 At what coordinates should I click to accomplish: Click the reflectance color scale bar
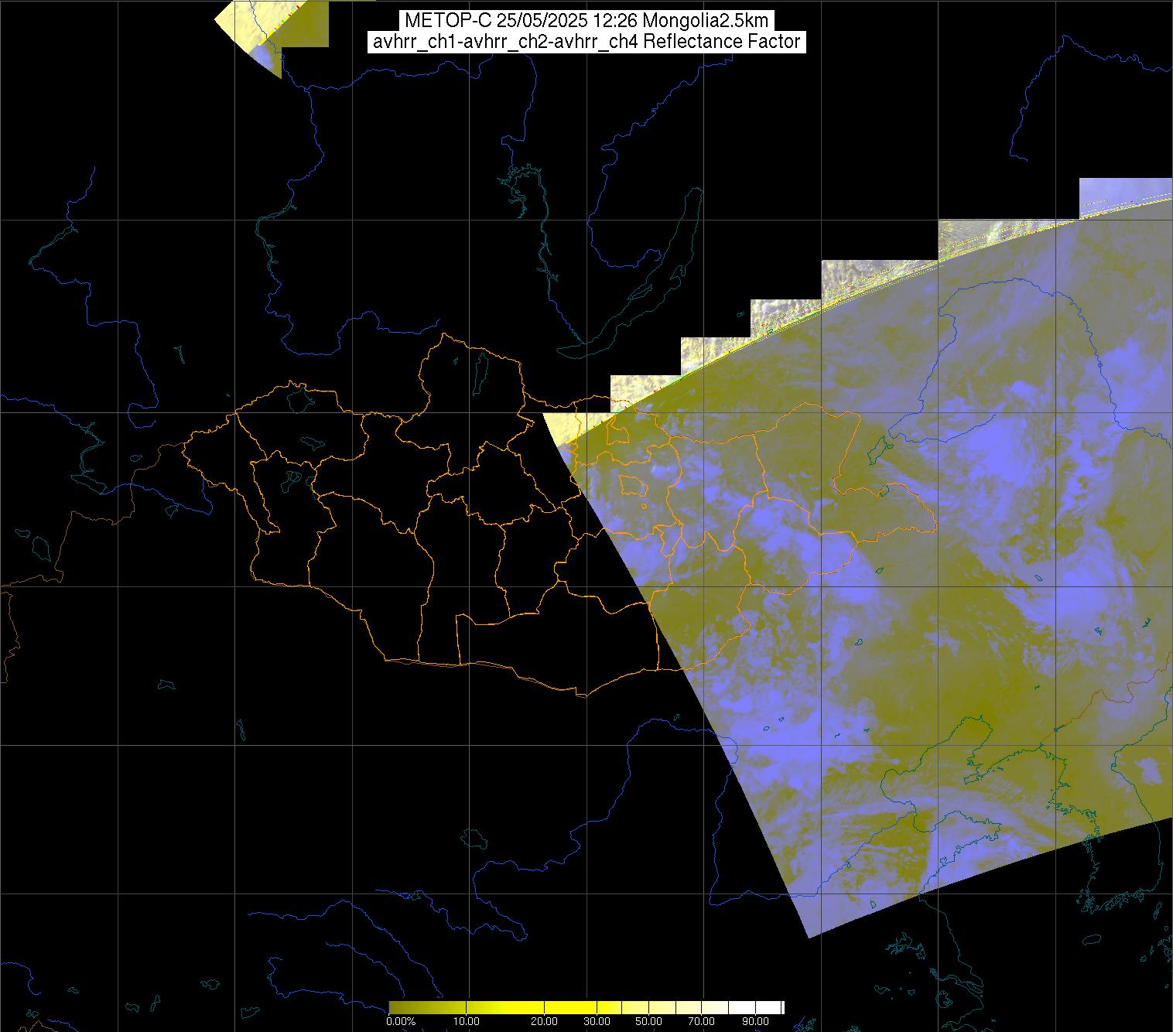pos(586,1007)
